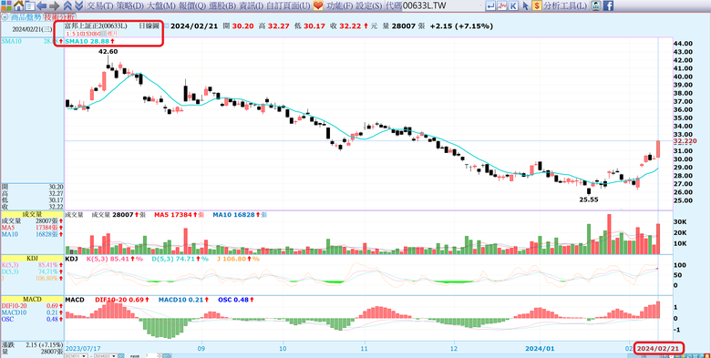
Task: Click the 42.60 high price label
Action: click(x=108, y=52)
